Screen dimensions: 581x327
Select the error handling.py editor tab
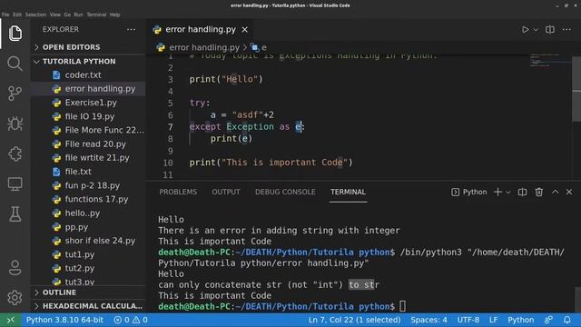200,30
